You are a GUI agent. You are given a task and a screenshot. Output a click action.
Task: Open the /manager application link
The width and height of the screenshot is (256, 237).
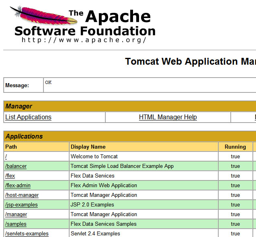(x=16, y=215)
